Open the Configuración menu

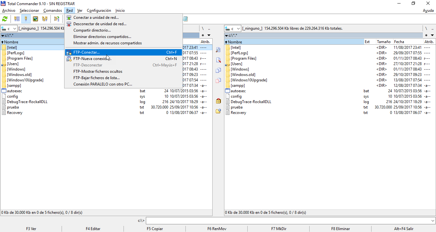[99, 11]
